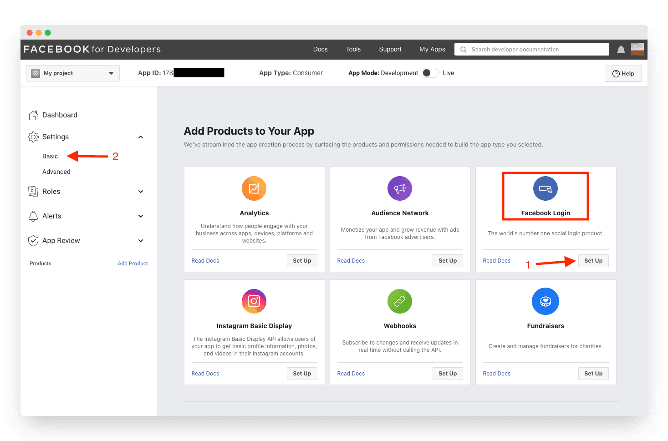The height and width of the screenshot is (441, 668).
Task: Open the Support menu
Action: tap(390, 49)
